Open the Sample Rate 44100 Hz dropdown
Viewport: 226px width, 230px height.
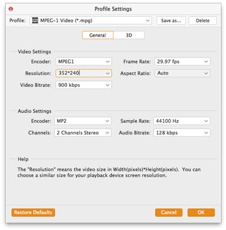[x=182, y=121]
